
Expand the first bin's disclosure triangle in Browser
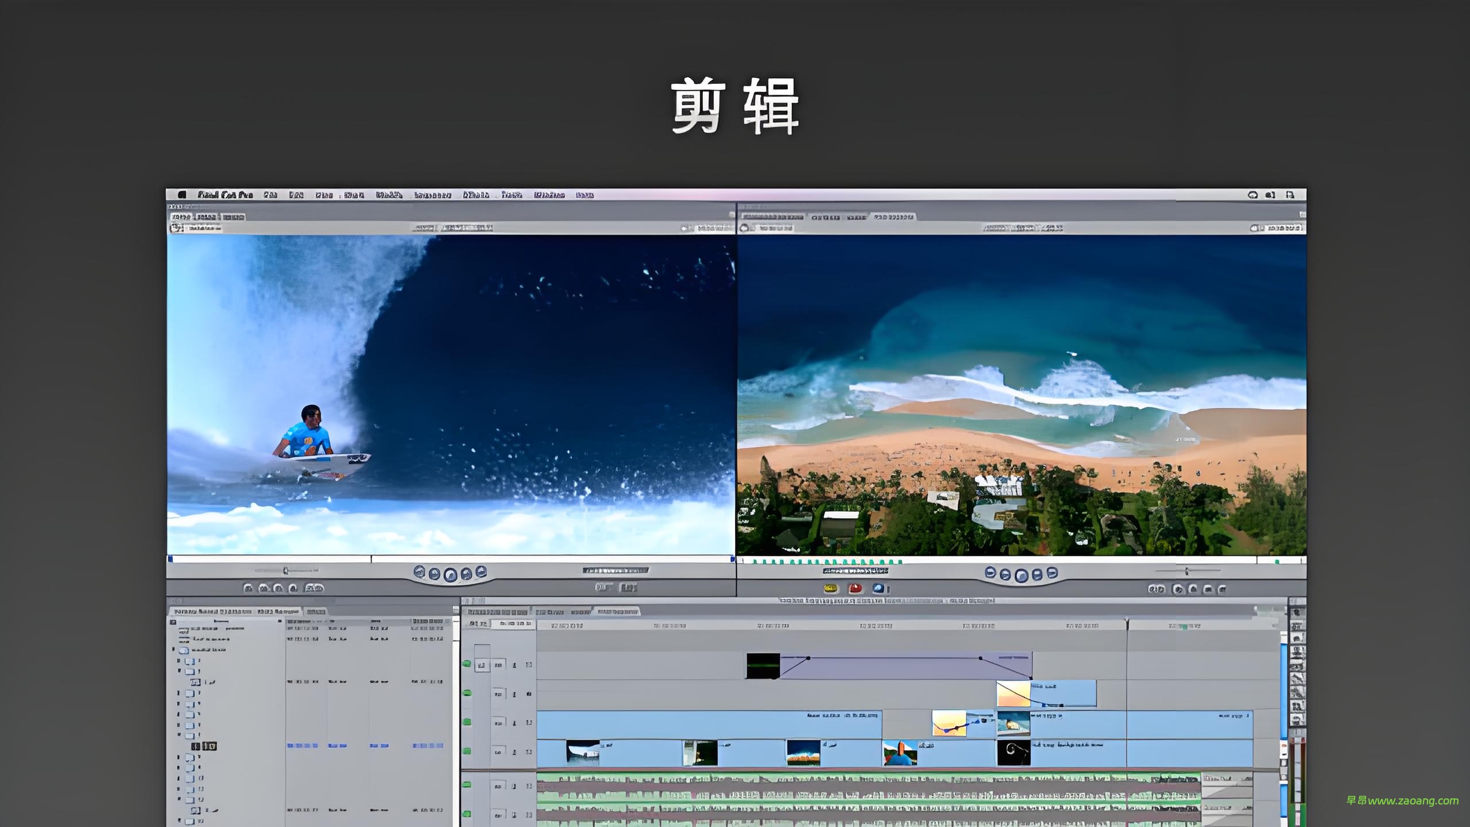pos(173,650)
